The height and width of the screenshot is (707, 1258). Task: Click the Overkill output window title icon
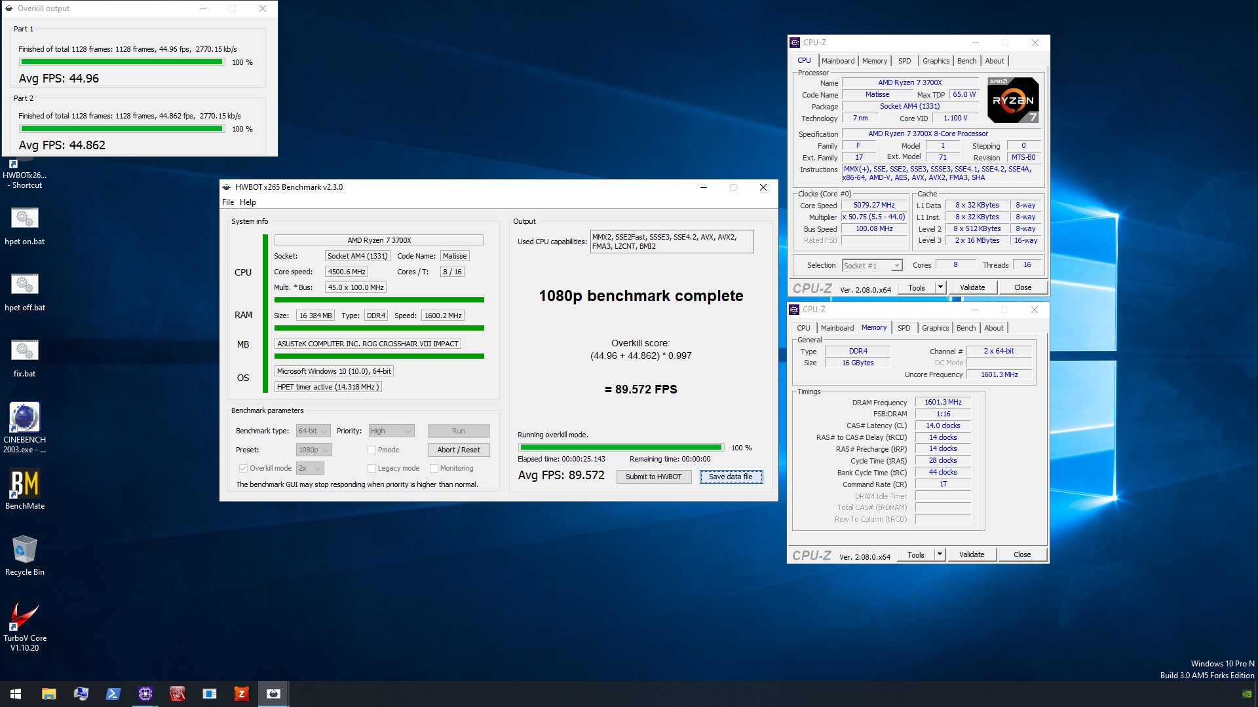pyautogui.click(x=9, y=9)
